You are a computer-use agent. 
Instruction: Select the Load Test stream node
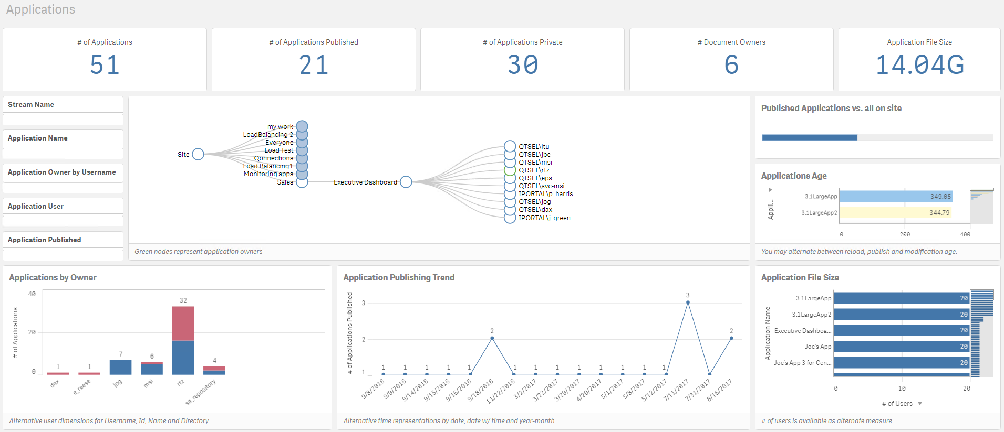pyautogui.click(x=302, y=150)
